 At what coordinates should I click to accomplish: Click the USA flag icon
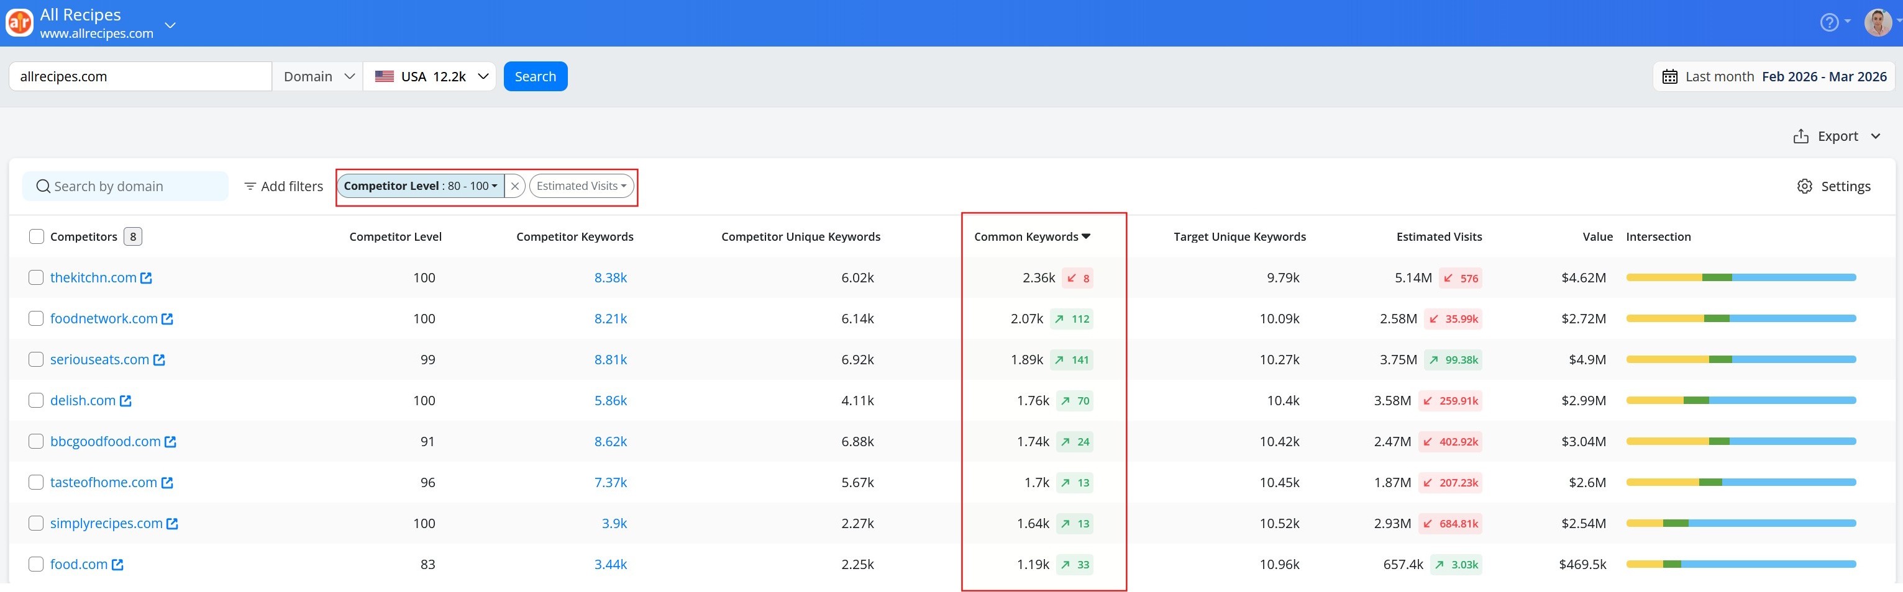tap(384, 76)
